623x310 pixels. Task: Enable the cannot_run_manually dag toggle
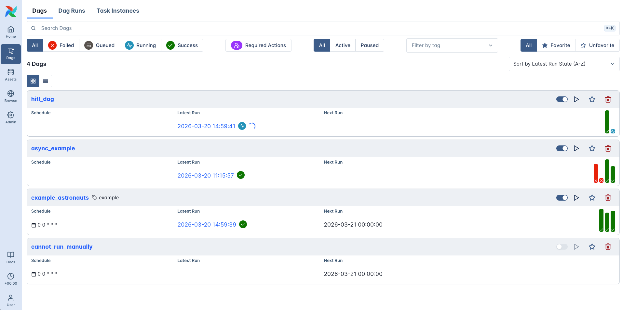[562, 247]
